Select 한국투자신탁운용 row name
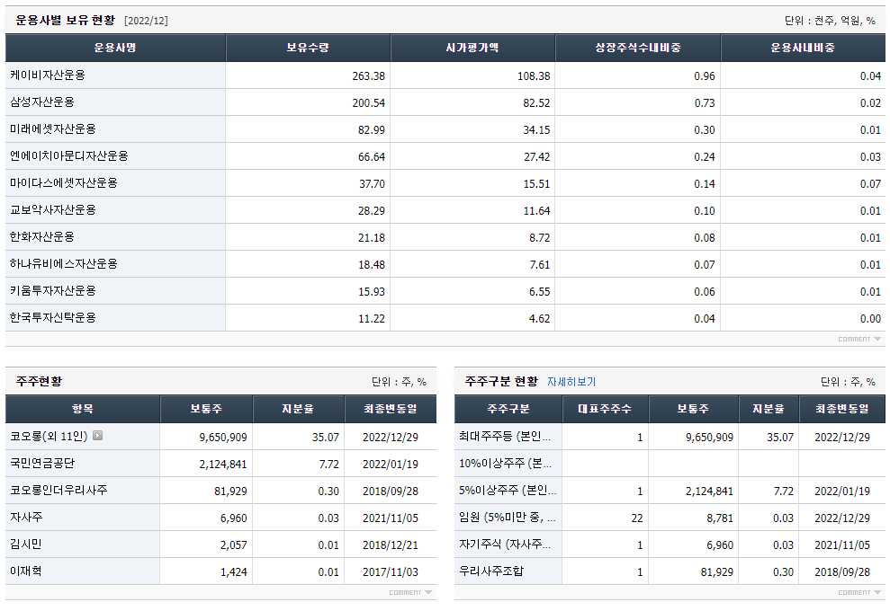Image resolution: width=890 pixels, height=611 pixels. (x=53, y=317)
